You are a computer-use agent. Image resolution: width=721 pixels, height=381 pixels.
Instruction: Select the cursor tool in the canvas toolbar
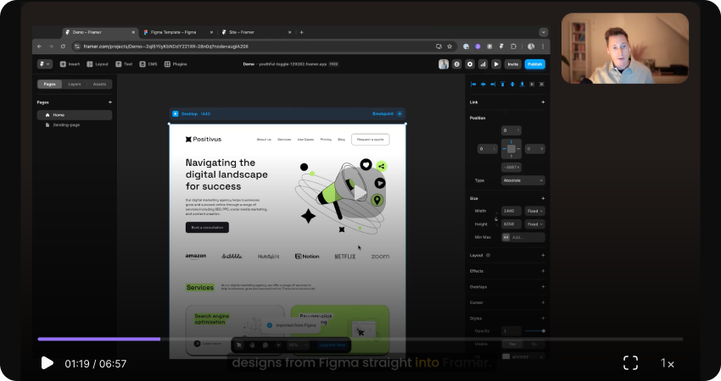(239, 345)
